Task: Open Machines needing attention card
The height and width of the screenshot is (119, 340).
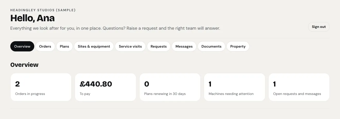Action: click(x=234, y=87)
